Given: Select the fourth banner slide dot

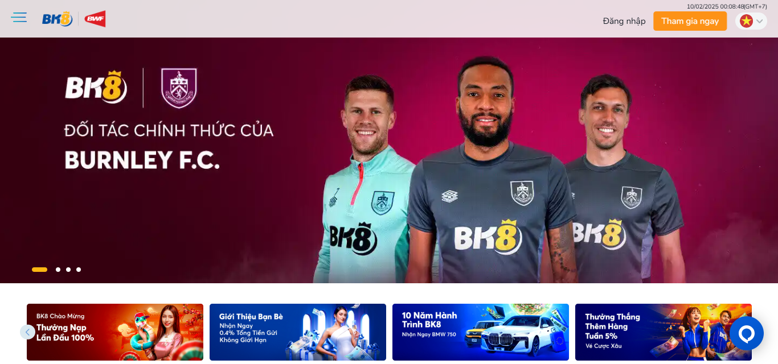Looking at the screenshot, I should coord(79,270).
